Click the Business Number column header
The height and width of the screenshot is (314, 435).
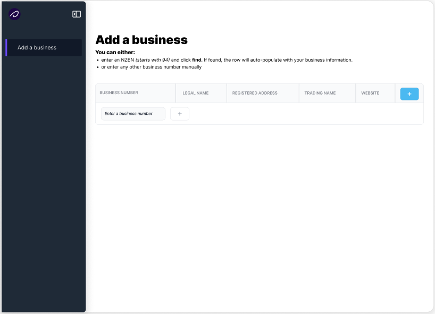[x=119, y=93]
